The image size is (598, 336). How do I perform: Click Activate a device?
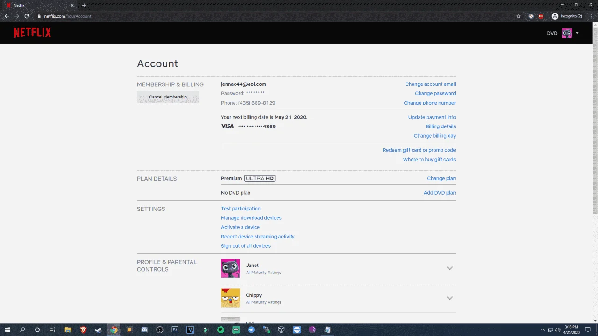tap(240, 227)
